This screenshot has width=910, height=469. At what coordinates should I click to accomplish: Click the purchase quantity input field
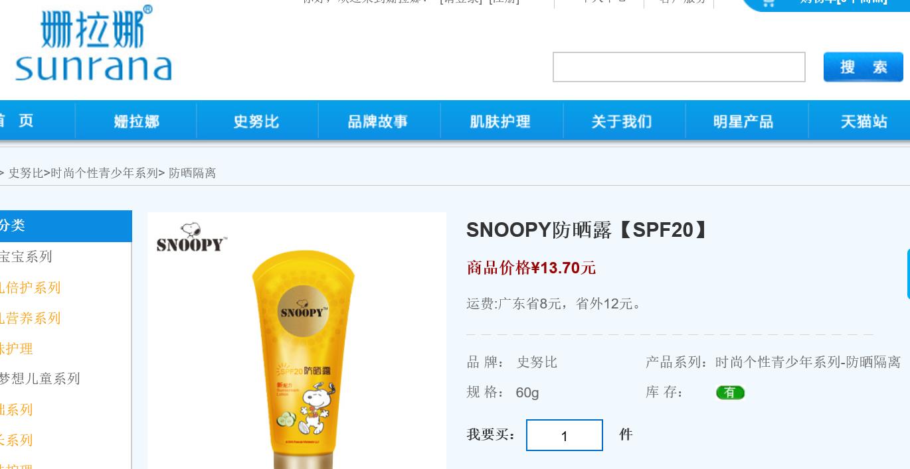(x=565, y=435)
